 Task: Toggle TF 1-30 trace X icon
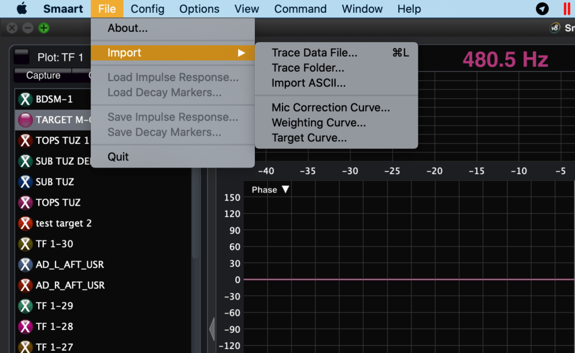pos(25,244)
